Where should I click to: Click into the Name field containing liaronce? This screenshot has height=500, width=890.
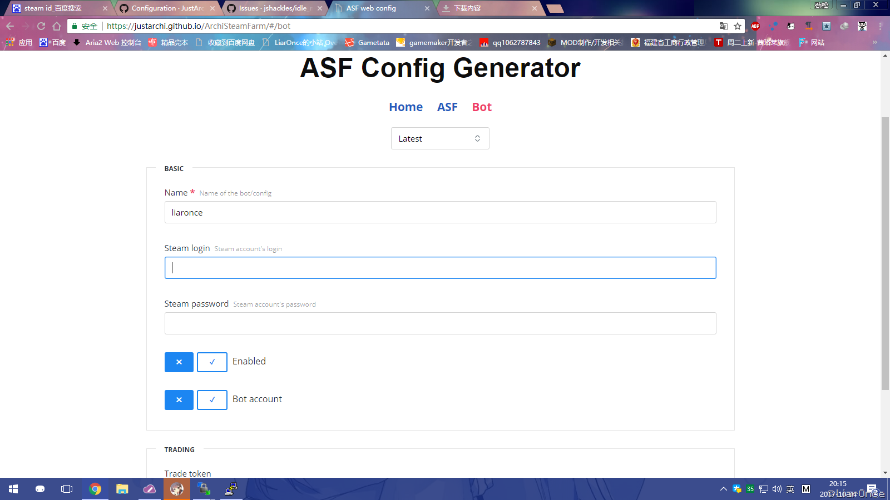tap(440, 212)
